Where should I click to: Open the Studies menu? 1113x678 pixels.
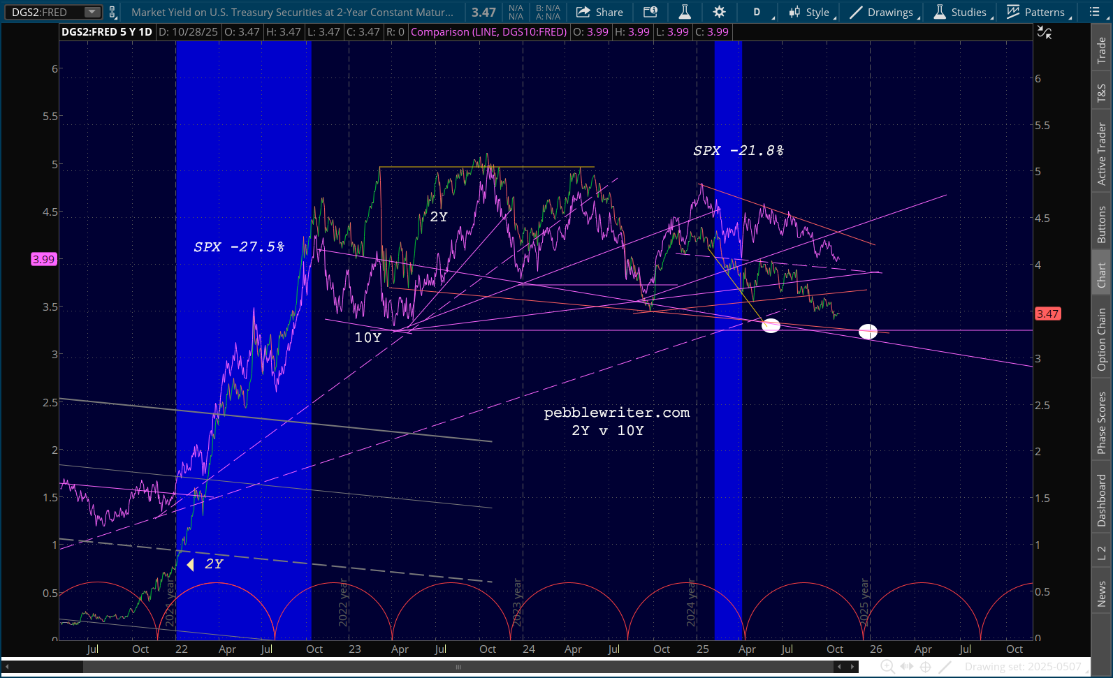963,12
